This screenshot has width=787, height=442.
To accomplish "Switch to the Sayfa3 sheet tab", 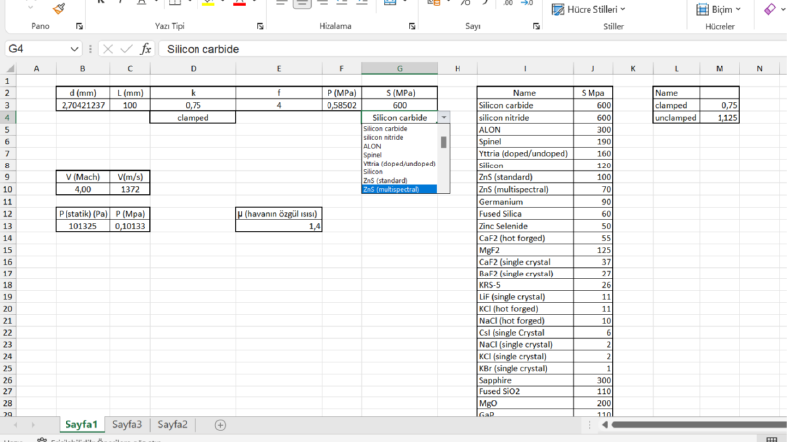I will (x=127, y=425).
